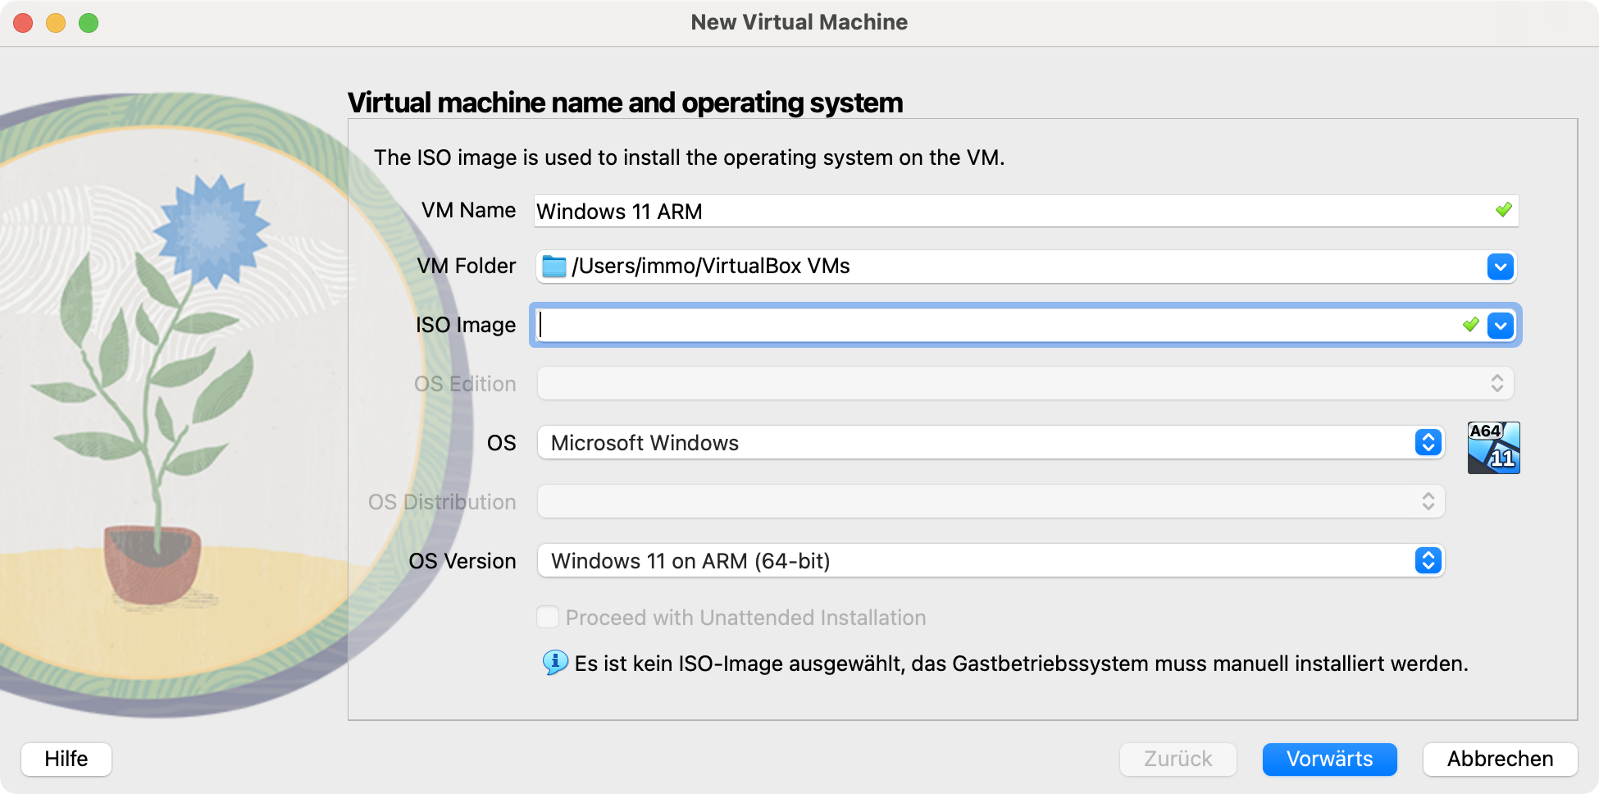Click the green checkmark in VM Name field
Screen dimensions: 1599x794
(1503, 210)
